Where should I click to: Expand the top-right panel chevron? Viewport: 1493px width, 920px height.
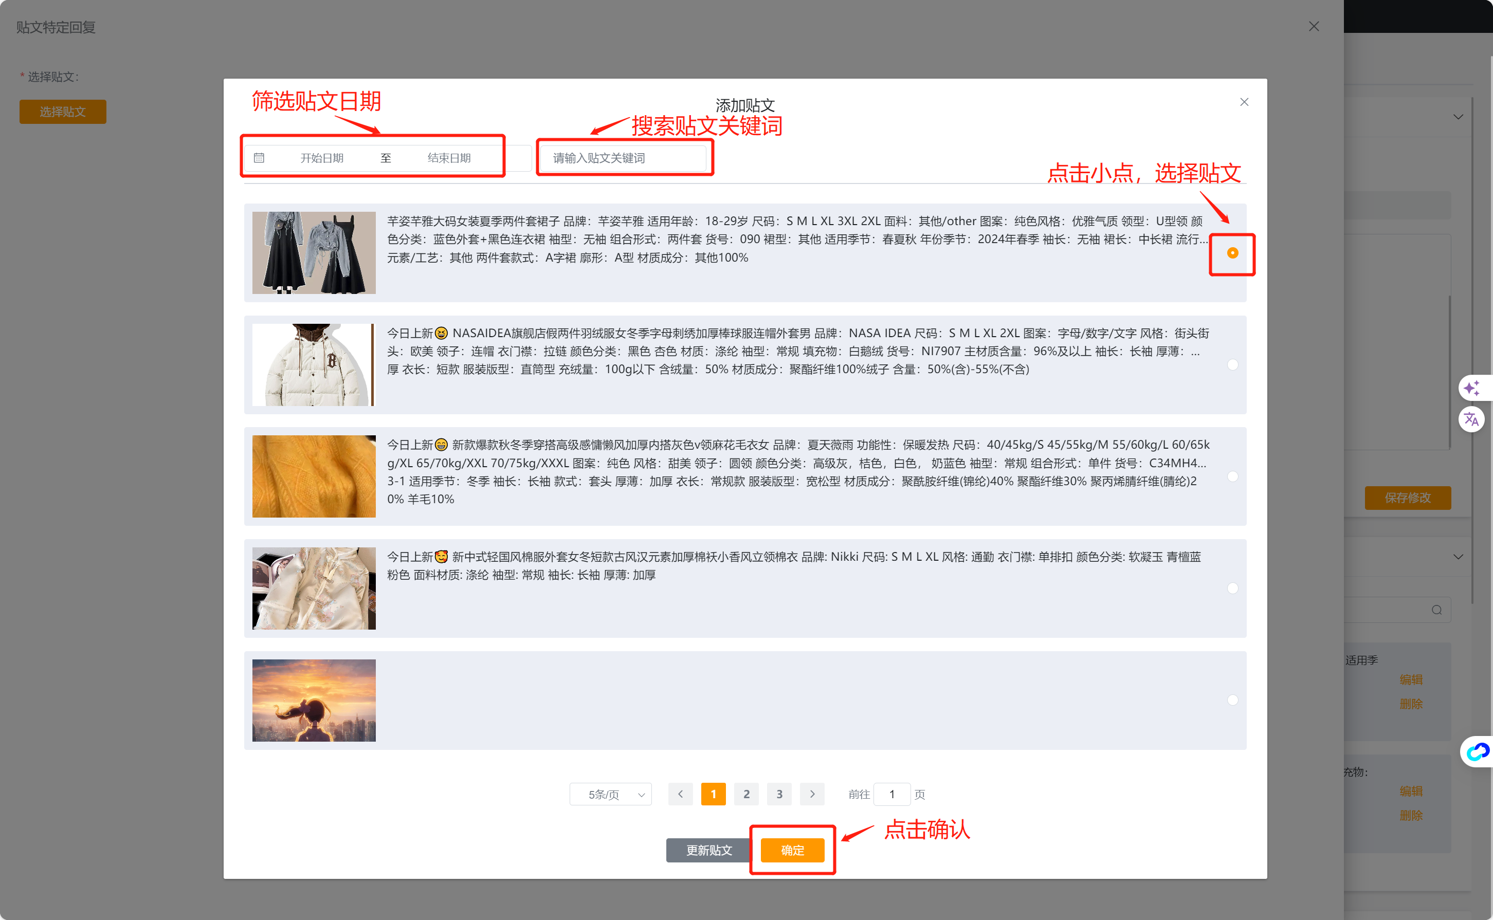(1459, 117)
